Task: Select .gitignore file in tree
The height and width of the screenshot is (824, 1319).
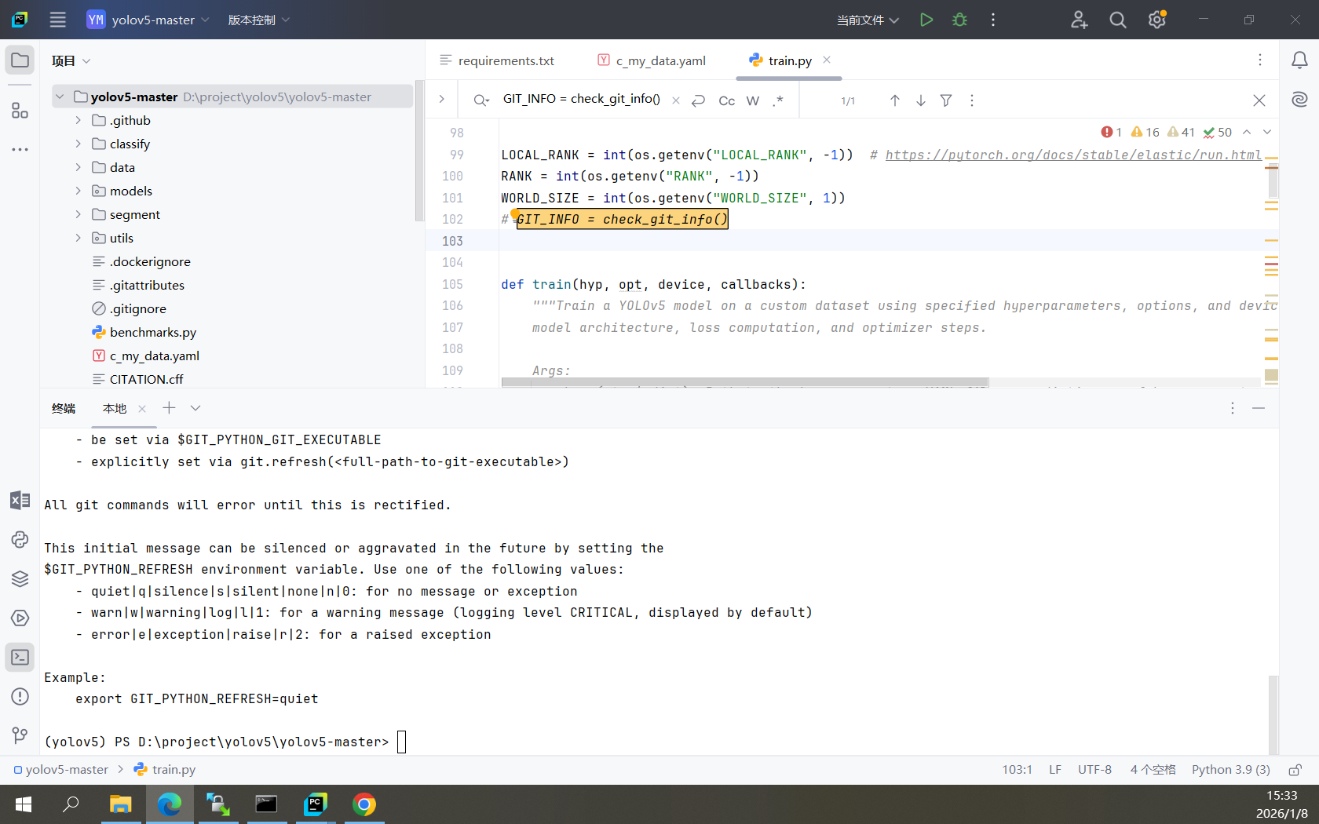Action: [x=138, y=308]
